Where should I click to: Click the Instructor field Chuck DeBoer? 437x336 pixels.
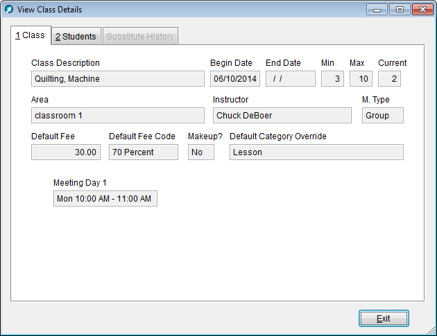pos(282,116)
